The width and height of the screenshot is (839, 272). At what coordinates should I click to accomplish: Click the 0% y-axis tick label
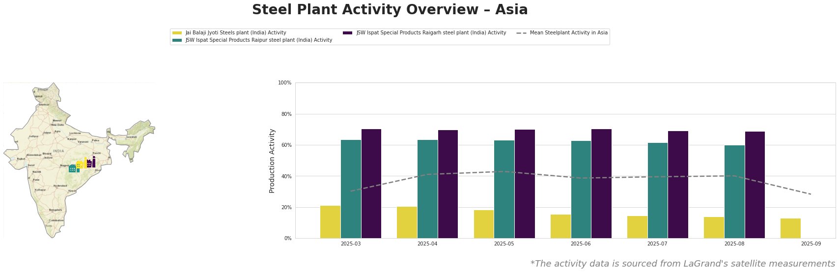click(x=287, y=239)
